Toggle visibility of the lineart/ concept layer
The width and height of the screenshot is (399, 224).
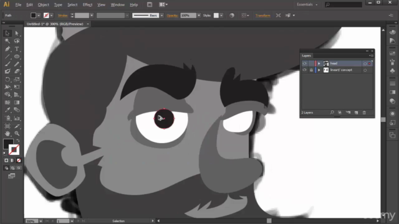pyautogui.click(x=304, y=70)
